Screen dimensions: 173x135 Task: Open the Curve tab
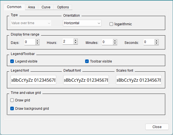(x=46, y=7)
